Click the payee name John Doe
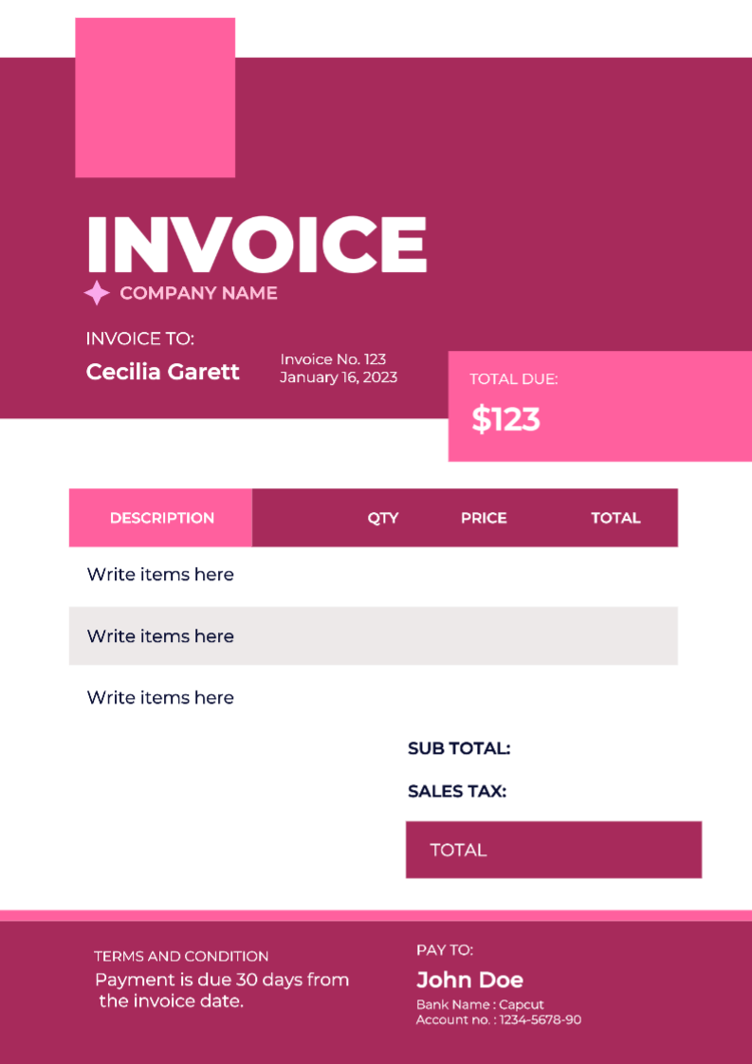The image size is (752, 1064). 469,980
